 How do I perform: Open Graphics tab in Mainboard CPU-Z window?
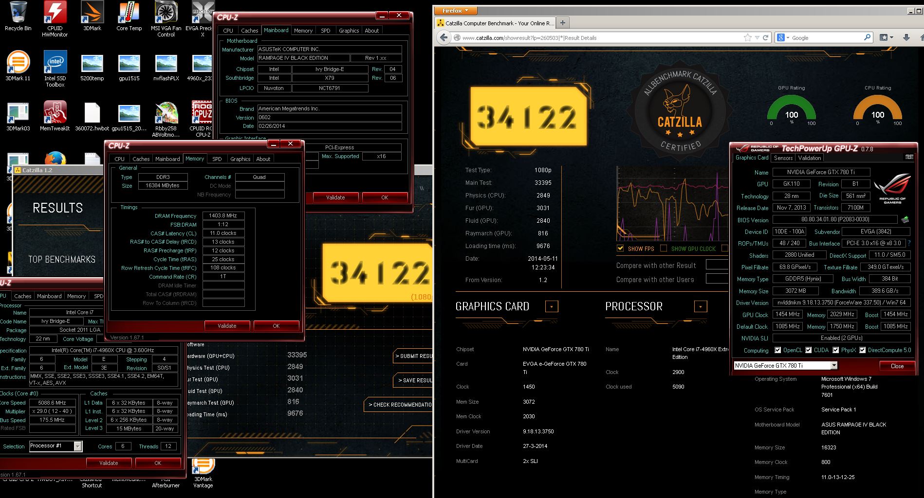(349, 31)
